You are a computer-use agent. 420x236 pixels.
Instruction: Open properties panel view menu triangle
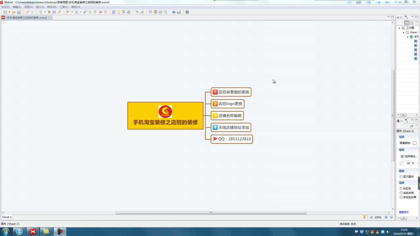click(416, 126)
